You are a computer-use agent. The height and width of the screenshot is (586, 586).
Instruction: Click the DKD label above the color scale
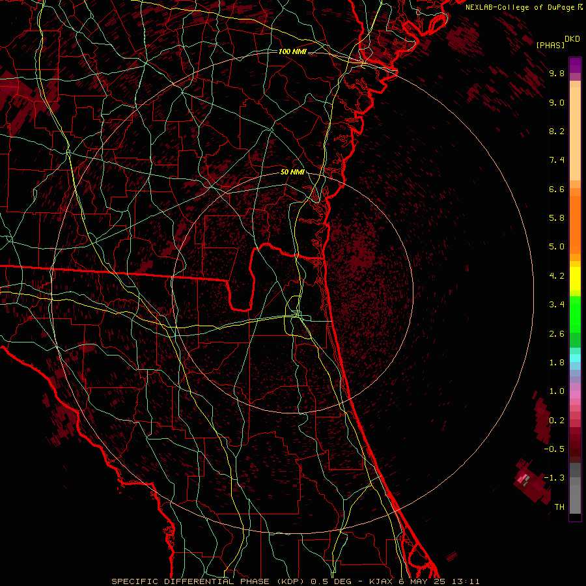tap(572, 39)
